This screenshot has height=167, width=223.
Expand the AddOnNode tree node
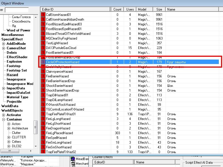click(3, 44)
